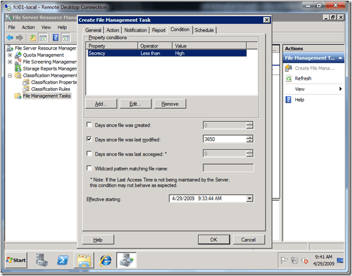Click the Forward arrow toolbar icon
Image resolution: width=352 pixels, height=276 pixels.
click(x=20, y=38)
